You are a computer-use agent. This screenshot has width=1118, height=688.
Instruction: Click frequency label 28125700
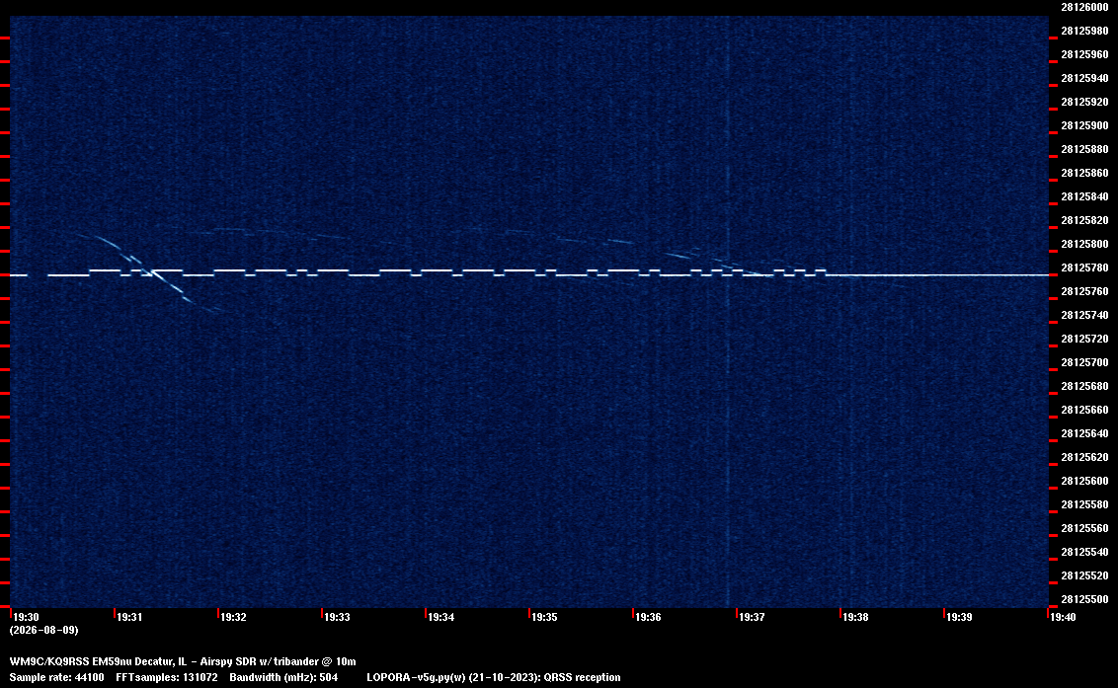pyautogui.click(x=1084, y=362)
